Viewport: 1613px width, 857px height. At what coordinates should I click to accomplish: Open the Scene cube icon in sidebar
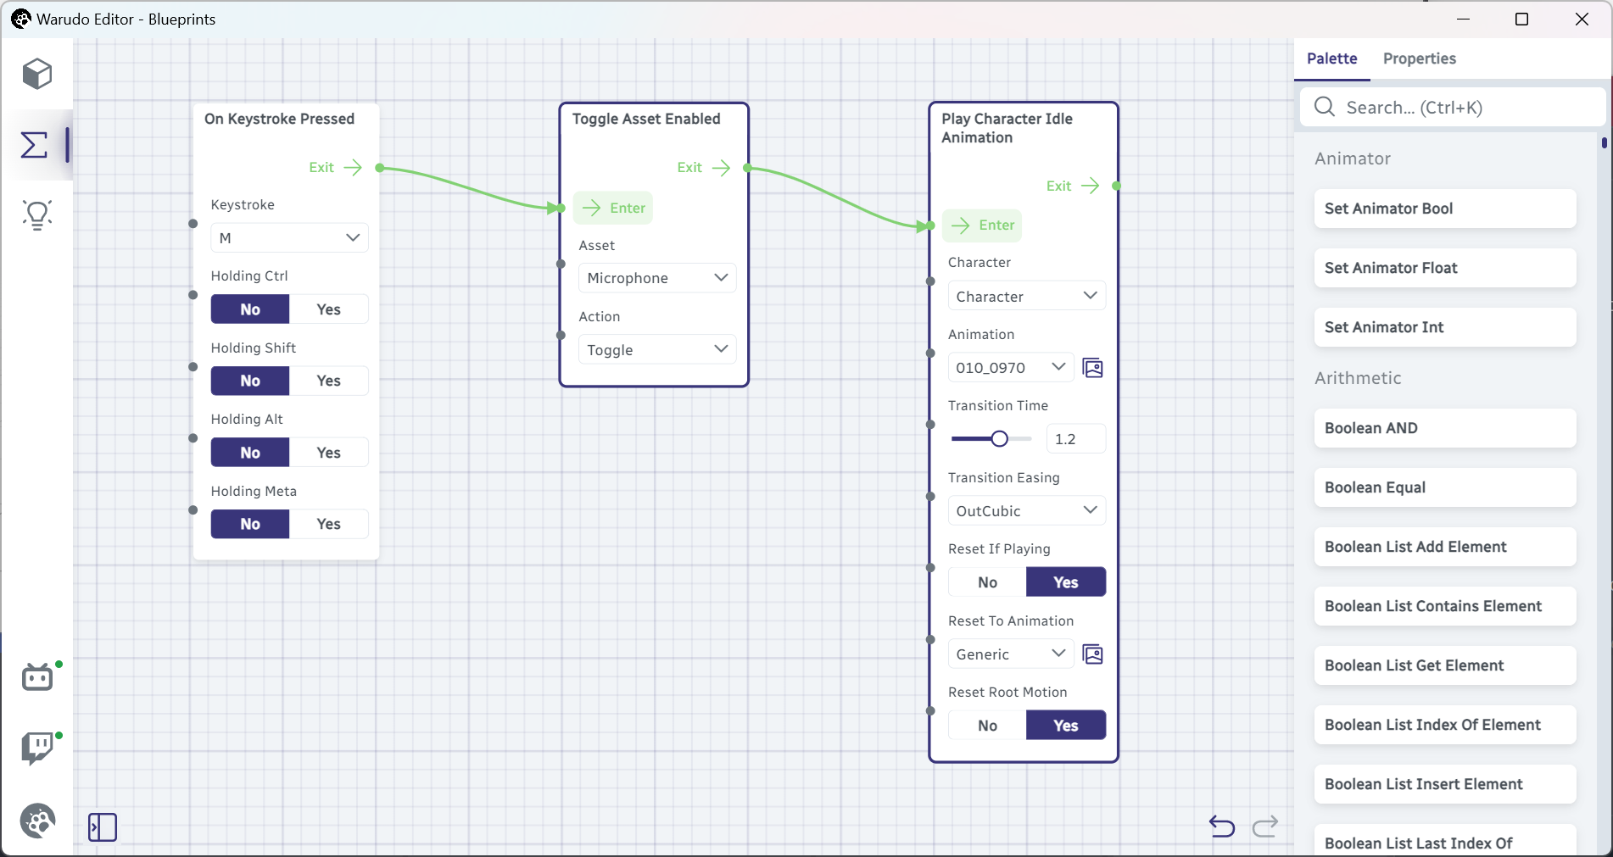(x=37, y=74)
